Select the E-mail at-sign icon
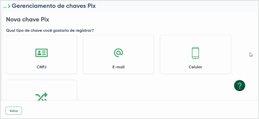The image size is (259, 119). pyautogui.click(x=118, y=53)
